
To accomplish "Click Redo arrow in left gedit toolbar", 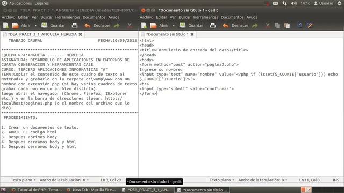I will [x=117, y=26].
